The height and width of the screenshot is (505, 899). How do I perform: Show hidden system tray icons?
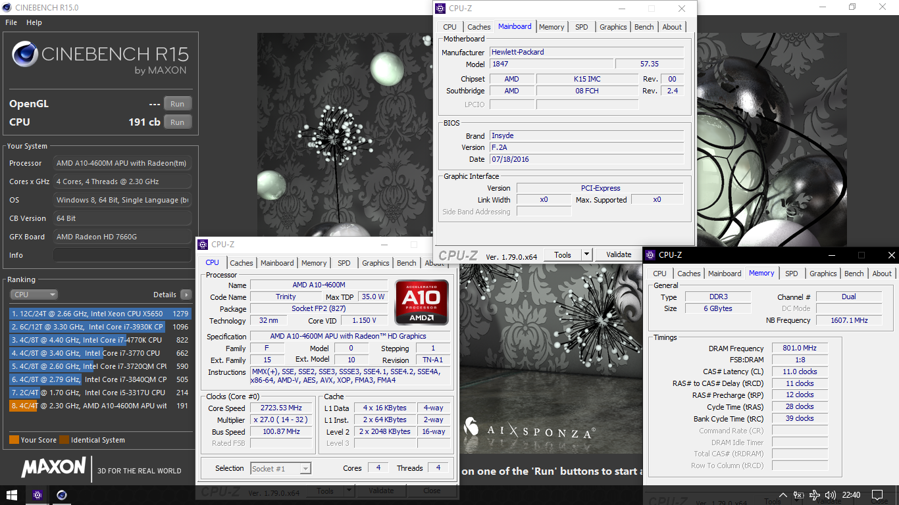(x=783, y=495)
